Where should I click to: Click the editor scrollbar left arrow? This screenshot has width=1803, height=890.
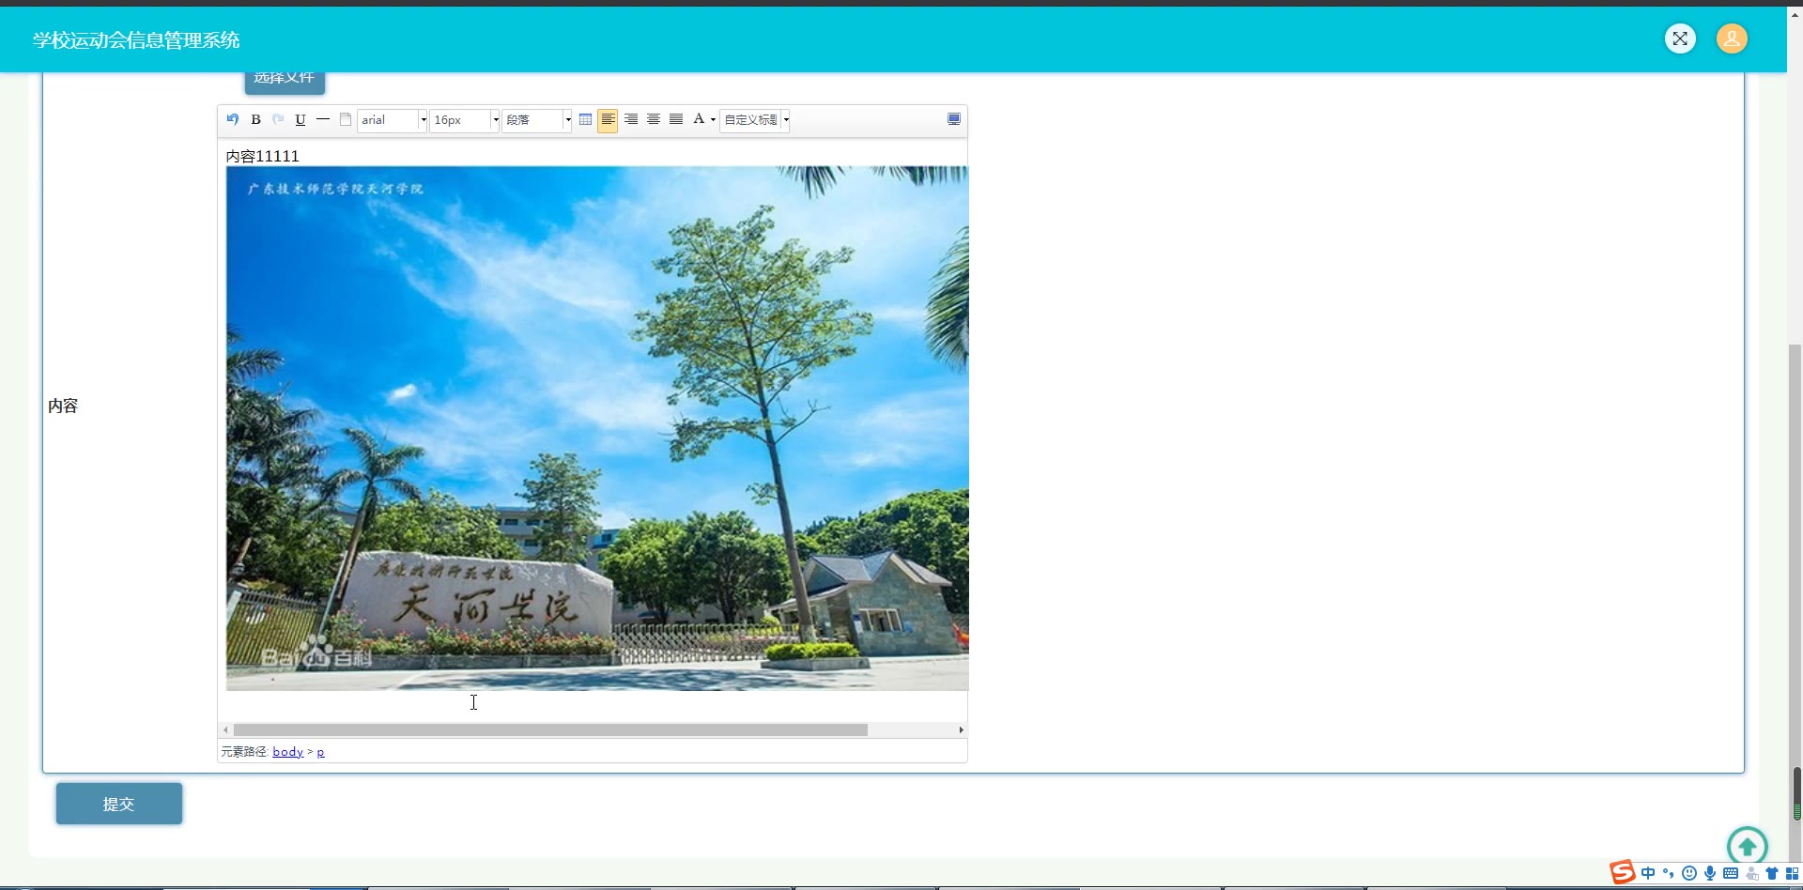[x=225, y=729]
